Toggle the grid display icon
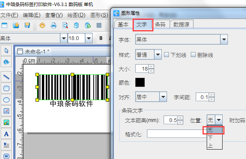Image resolution: width=246 pixels, height=159 pixels. pyautogui.click(x=99, y=26)
